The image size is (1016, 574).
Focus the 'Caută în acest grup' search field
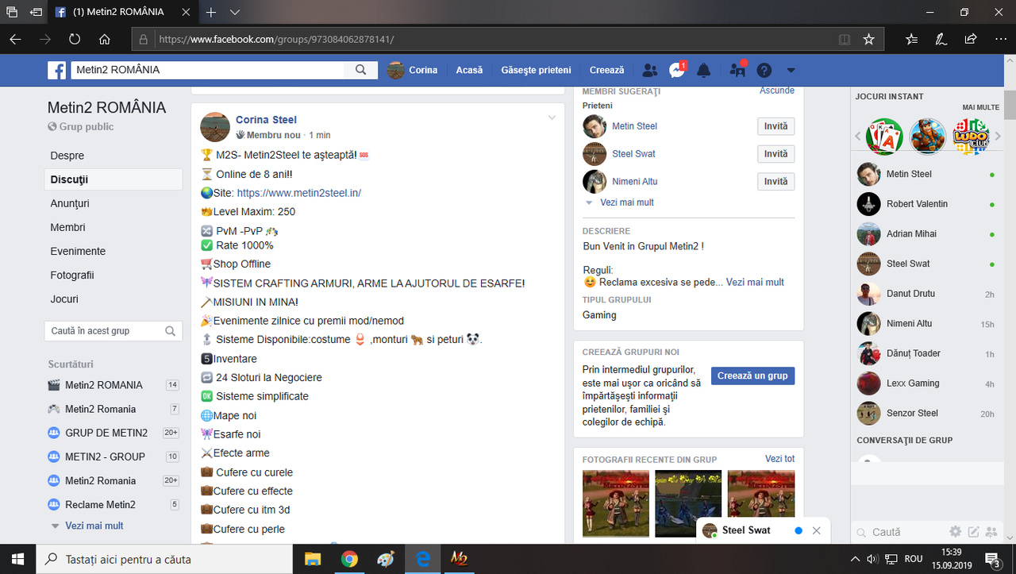click(113, 331)
